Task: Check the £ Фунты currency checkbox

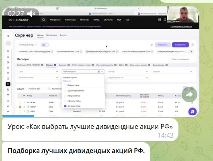Action: point(65,101)
